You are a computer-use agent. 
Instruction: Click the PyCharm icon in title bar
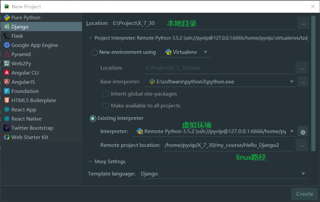point(7,7)
